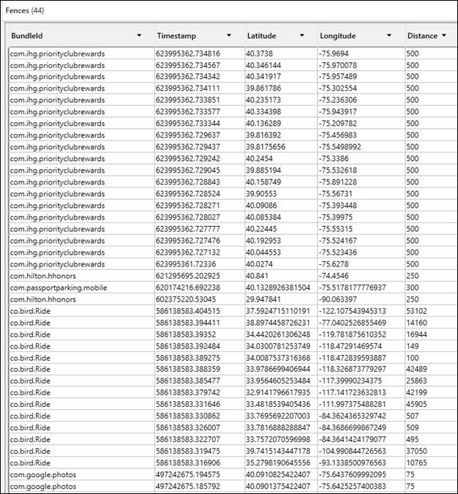Open the Timestamp column filter dropdown
Viewport: 458px width, 494px height.
point(229,36)
